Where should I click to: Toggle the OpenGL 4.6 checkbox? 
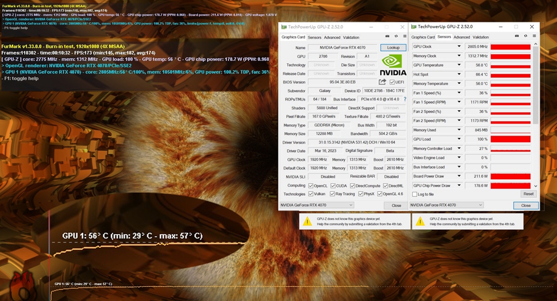[380, 194]
